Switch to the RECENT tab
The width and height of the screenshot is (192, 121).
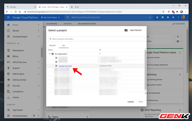tap(52, 45)
